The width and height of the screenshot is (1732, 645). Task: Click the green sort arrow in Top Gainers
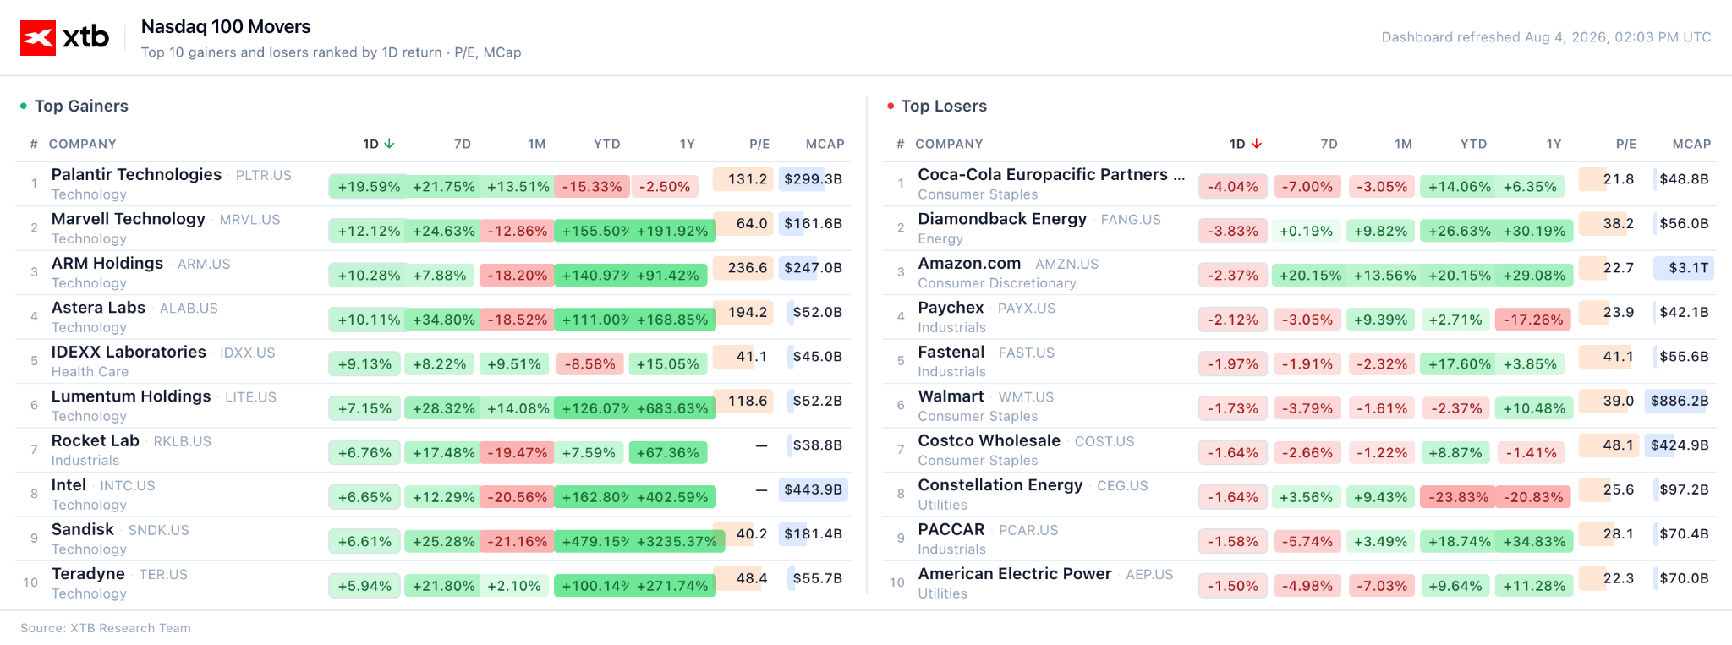389,144
